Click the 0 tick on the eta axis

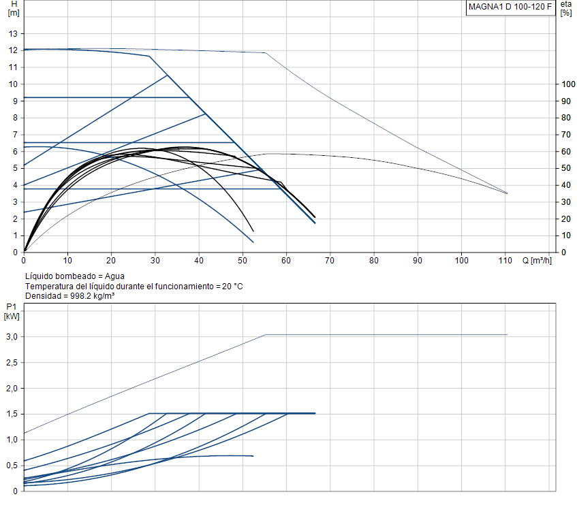563,253
